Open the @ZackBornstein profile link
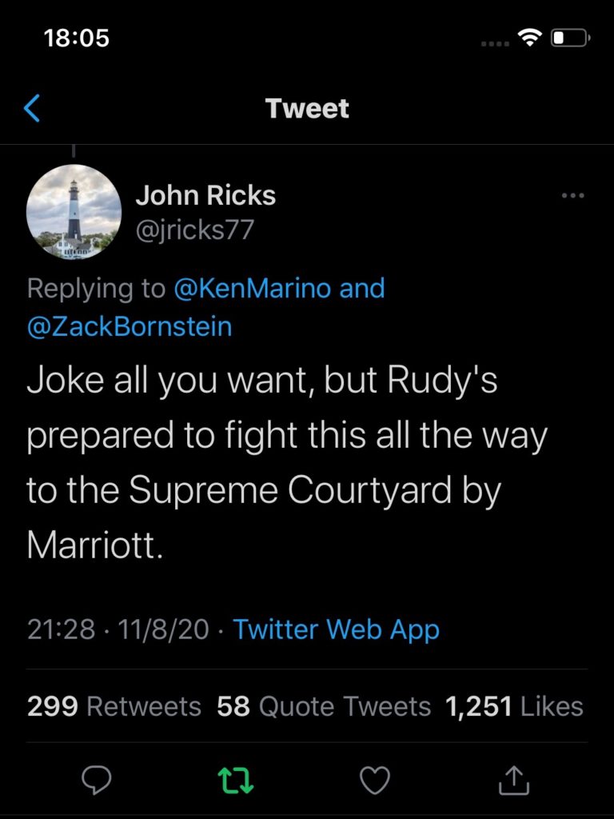 click(129, 326)
